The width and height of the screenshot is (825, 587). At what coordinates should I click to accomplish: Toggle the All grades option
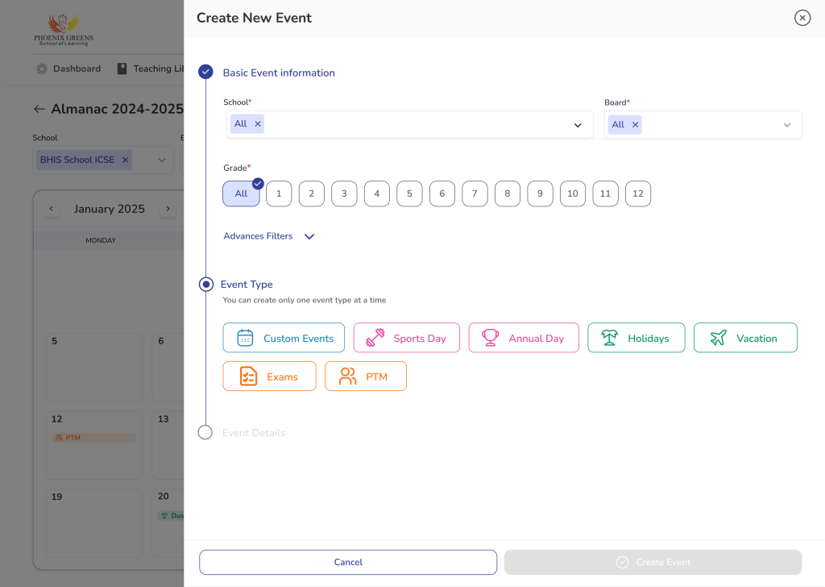pos(241,194)
